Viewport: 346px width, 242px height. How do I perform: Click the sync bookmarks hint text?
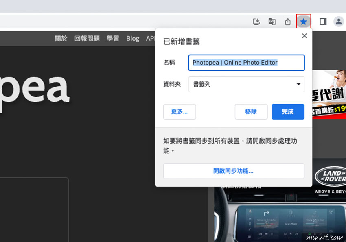click(x=230, y=146)
